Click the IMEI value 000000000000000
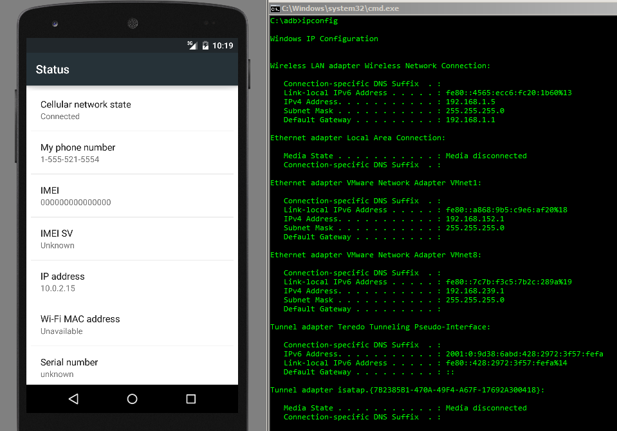The image size is (617, 431). [75, 203]
